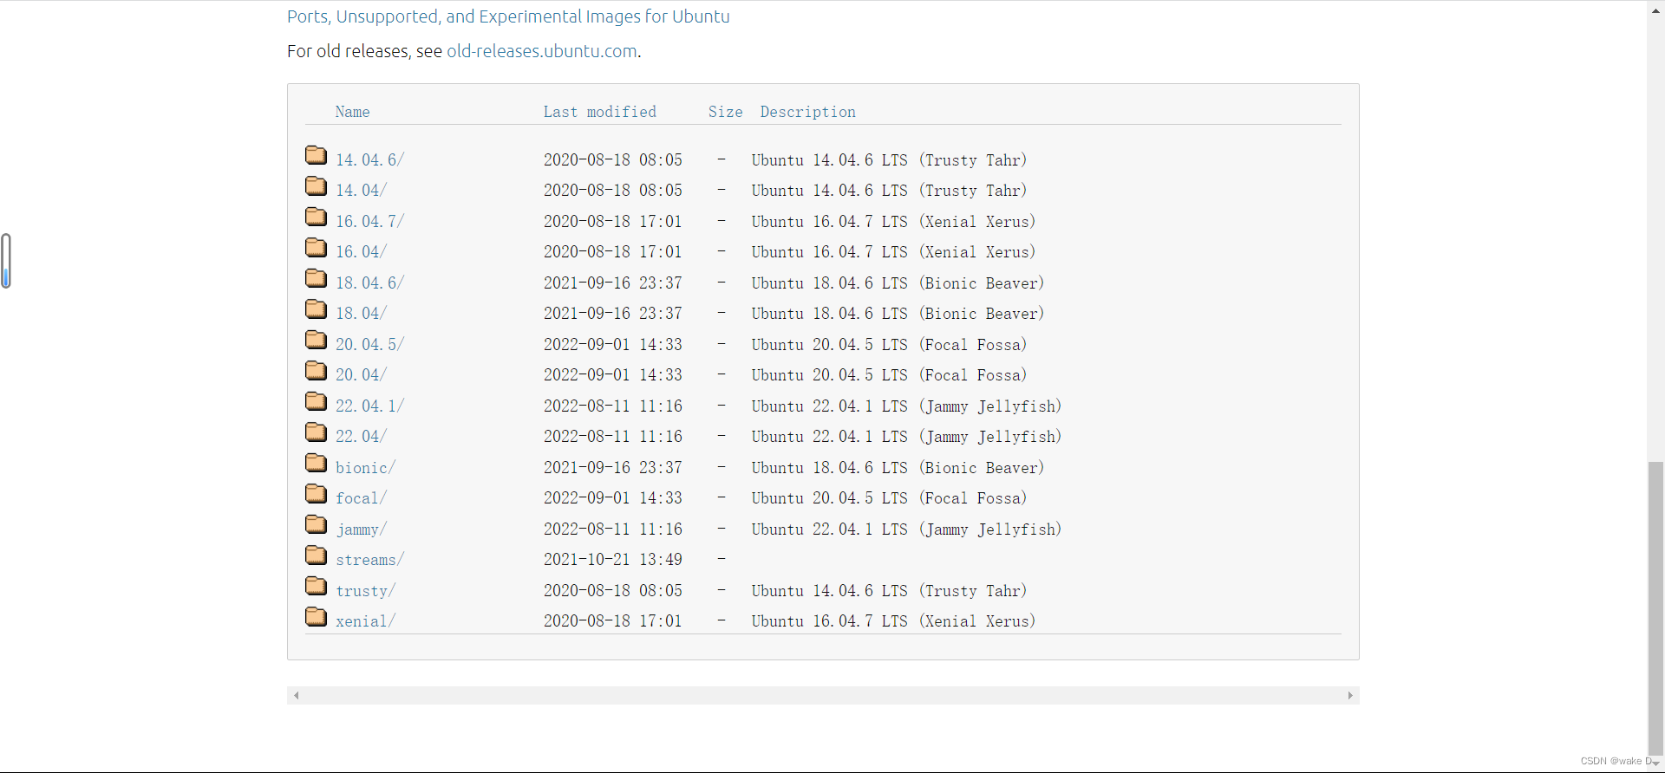Viewport: 1665px width, 773px height.
Task: Open the focal/ directory link
Action: coord(362,498)
